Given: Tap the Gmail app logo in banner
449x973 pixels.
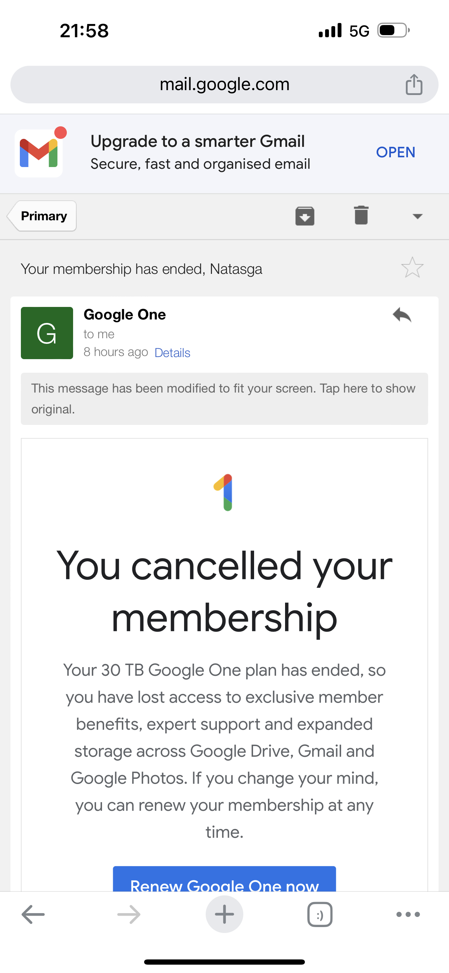Looking at the screenshot, I should (39, 153).
